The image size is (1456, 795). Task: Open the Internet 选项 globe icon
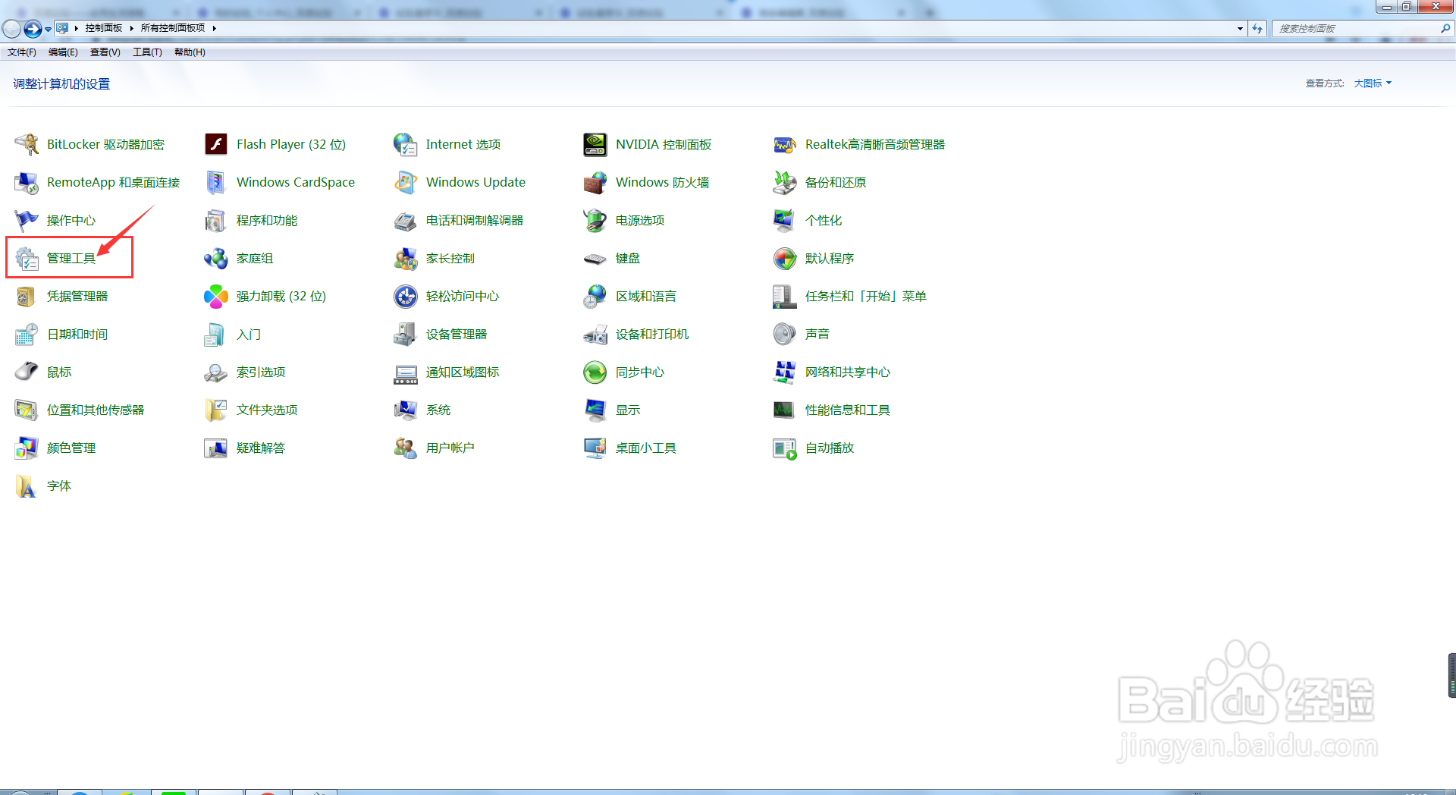point(406,144)
